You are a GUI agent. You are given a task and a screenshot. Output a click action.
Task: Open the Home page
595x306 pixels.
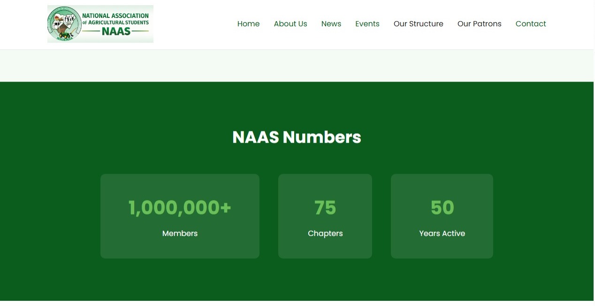pos(249,23)
